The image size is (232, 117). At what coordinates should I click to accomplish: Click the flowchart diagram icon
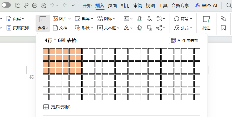(159, 19)
